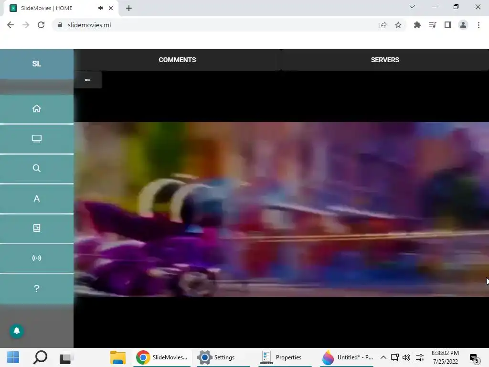Select the SlideMovies | HOME browser tab

(x=61, y=8)
